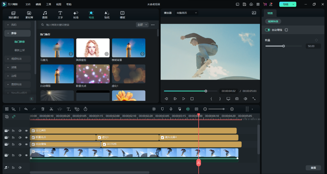Viewport: 327px width, 174px height.
Task: Open the 视图 menu
Action: pyautogui.click(x=59, y=4)
